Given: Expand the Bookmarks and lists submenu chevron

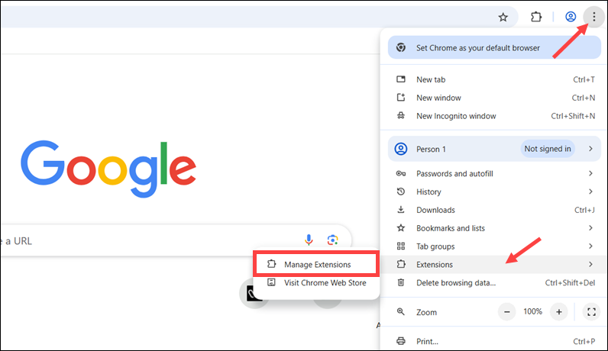Looking at the screenshot, I should 590,228.
